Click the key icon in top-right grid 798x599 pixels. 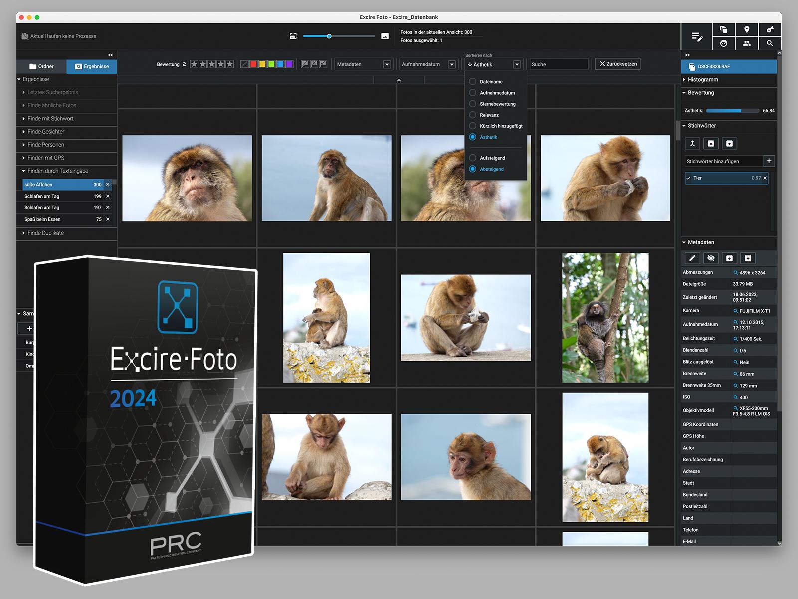tap(770, 30)
